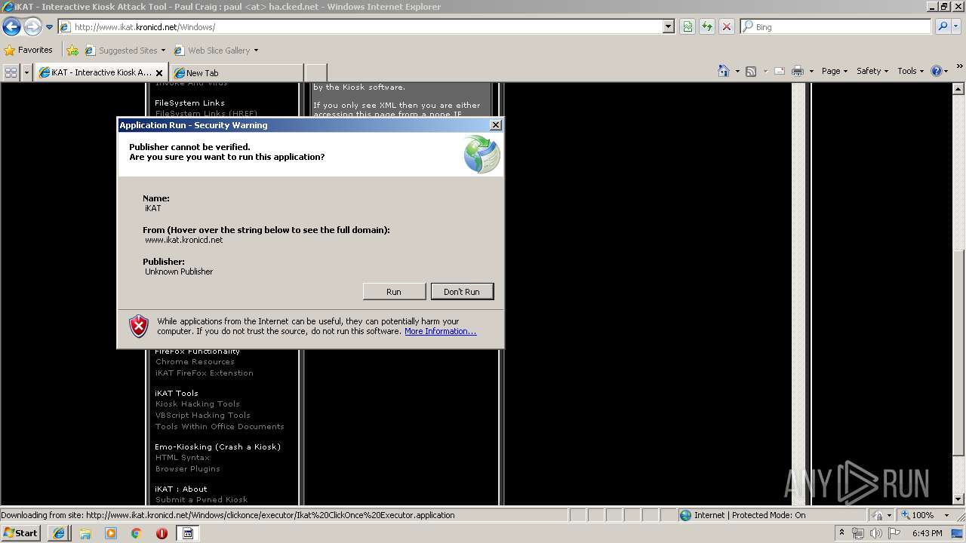
Task: Open the iKAT Tools sidebar heading
Action: click(177, 393)
